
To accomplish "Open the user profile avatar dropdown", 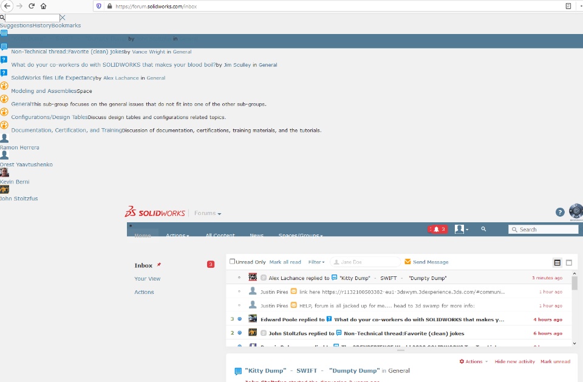I will [461, 229].
